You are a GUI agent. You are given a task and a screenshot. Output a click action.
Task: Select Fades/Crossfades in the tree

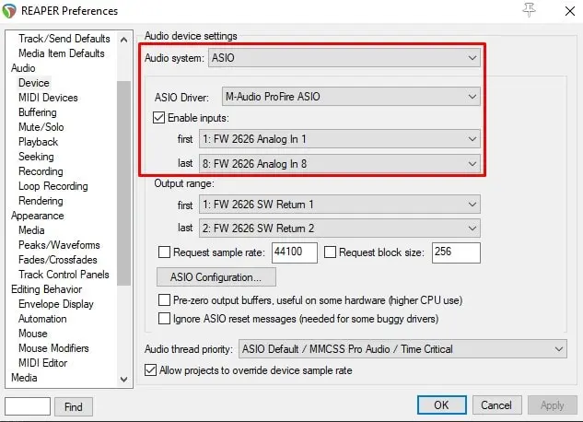point(58,260)
